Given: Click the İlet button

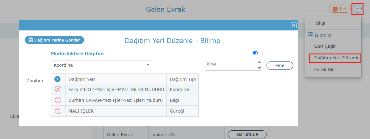Looking at the screenshot, I should coord(339,9).
